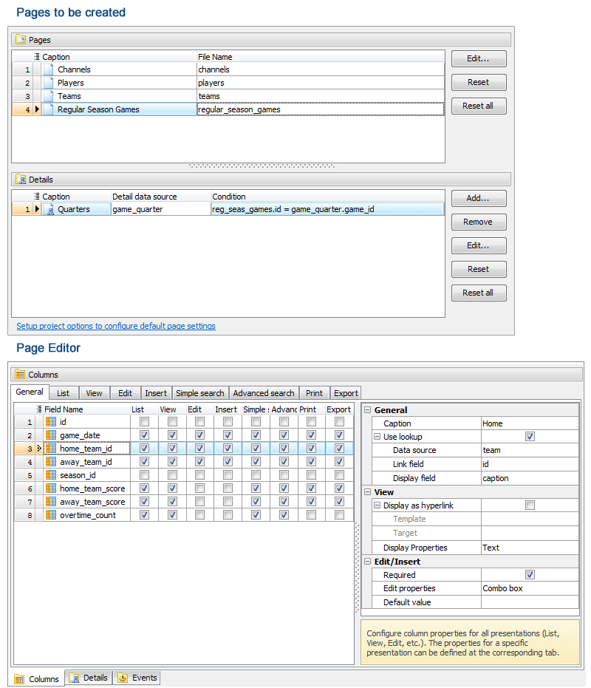
Task: Toggle the Use lookup checkbox
Action: [x=530, y=437]
